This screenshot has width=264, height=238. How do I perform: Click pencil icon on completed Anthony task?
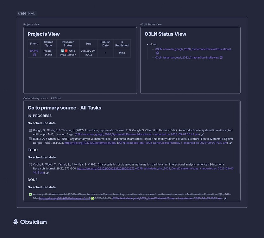[x=225, y=199]
